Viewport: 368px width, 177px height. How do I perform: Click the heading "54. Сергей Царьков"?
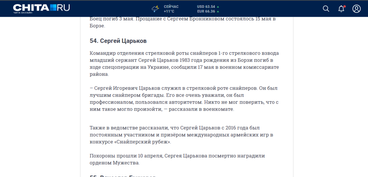click(x=118, y=41)
